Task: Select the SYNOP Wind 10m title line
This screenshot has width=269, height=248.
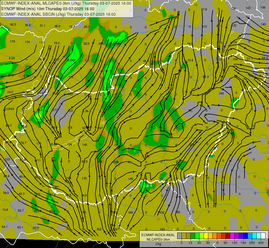Action: pos(48,9)
